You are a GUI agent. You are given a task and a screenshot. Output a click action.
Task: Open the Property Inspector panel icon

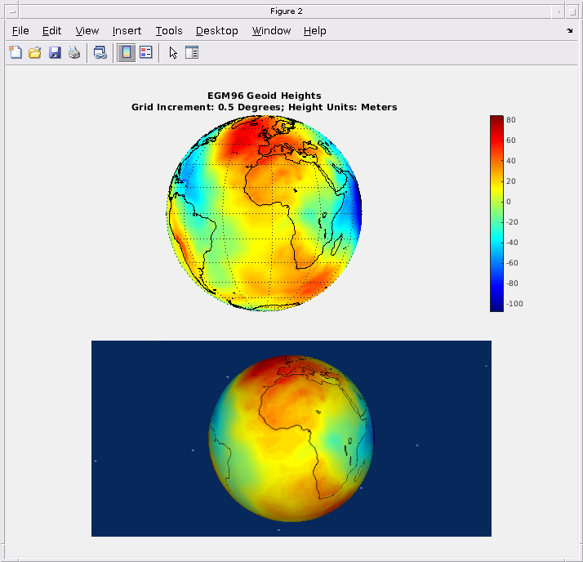pyautogui.click(x=192, y=53)
